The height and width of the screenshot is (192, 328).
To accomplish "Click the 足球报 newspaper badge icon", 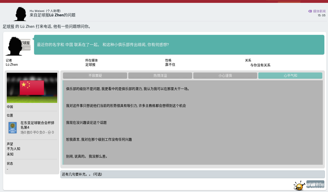I will [x=25, y=44].
